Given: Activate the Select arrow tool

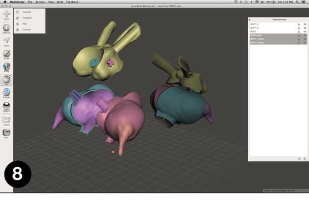Looking at the screenshot, I should (x=6, y=41).
